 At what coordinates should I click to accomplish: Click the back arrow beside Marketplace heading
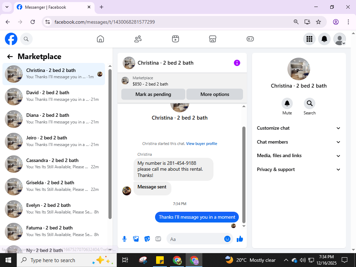pyautogui.click(x=10, y=57)
